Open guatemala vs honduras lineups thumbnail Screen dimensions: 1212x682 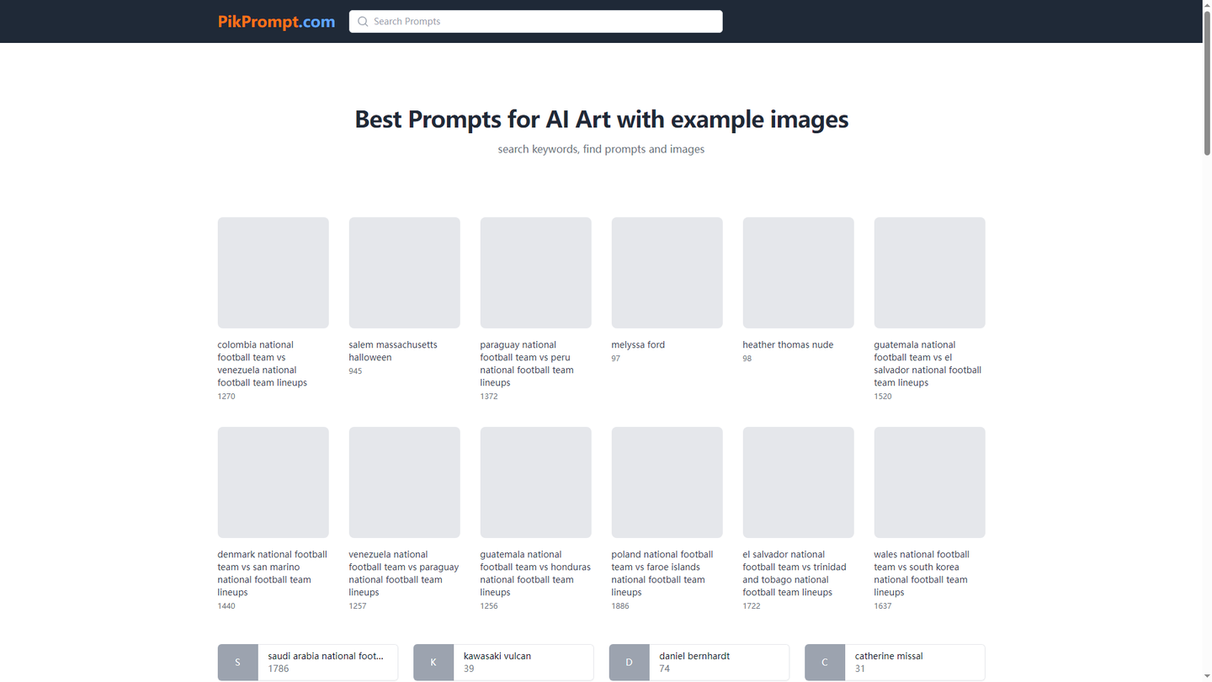coord(535,482)
